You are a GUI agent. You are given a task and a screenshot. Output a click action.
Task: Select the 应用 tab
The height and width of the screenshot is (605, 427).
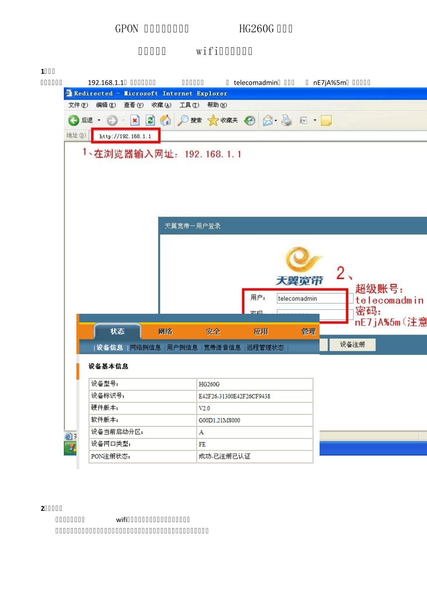click(x=261, y=331)
